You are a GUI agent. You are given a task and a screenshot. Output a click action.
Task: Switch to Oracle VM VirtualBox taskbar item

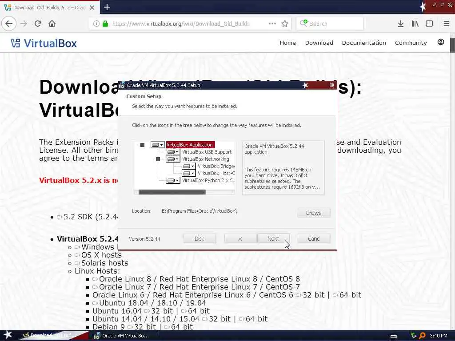pos(124,336)
